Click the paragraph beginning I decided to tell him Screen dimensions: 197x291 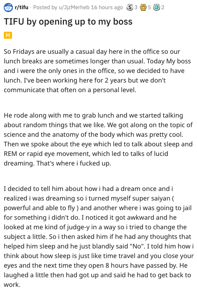click(x=99, y=237)
